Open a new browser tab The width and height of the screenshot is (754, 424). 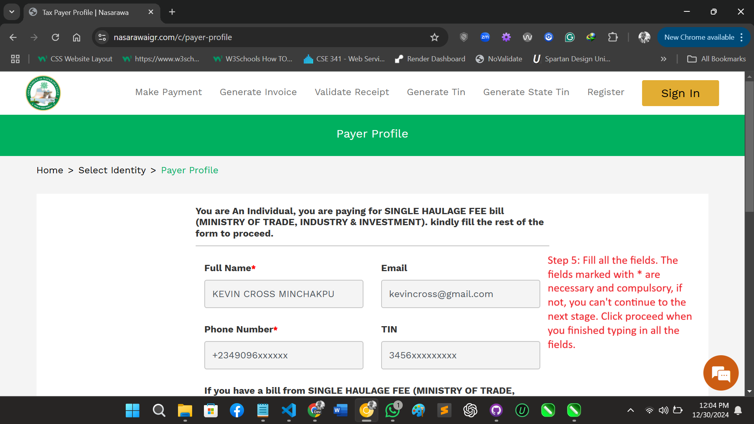tap(172, 12)
